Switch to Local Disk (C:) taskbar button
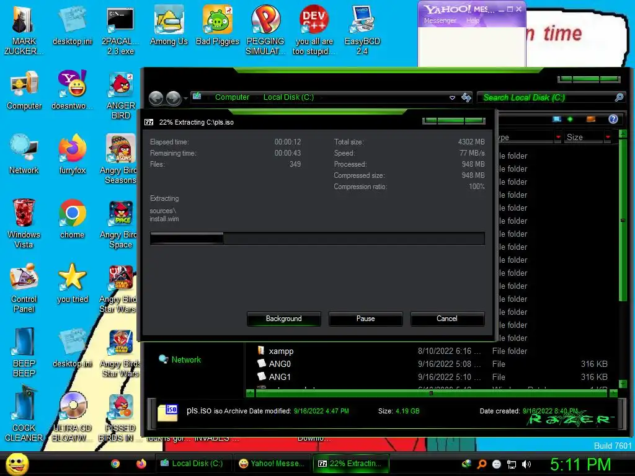The image size is (635, 476). point(193,464)
